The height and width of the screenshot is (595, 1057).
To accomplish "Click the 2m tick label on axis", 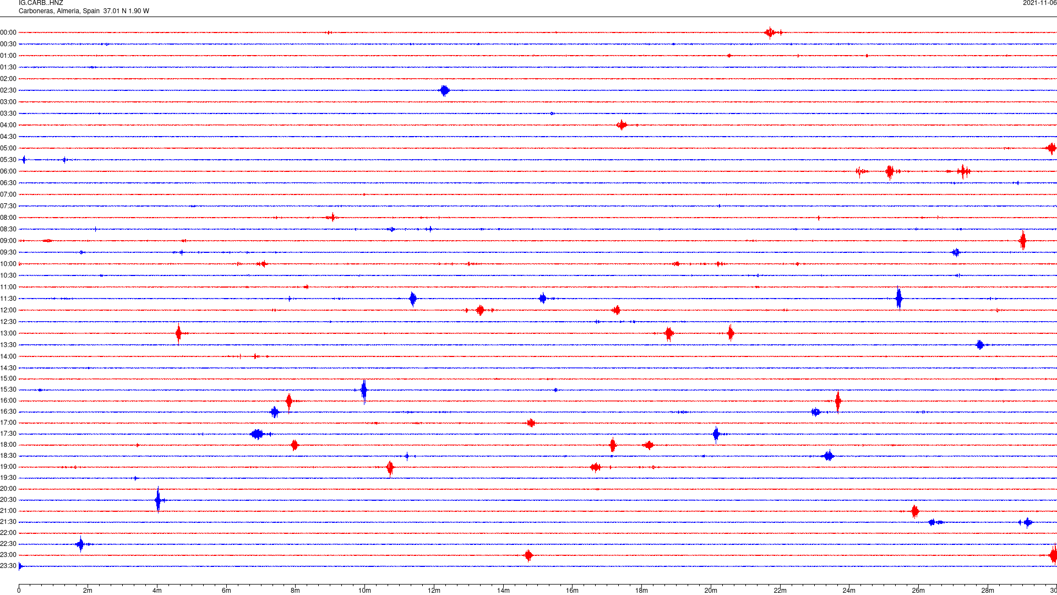I will 88,591.
